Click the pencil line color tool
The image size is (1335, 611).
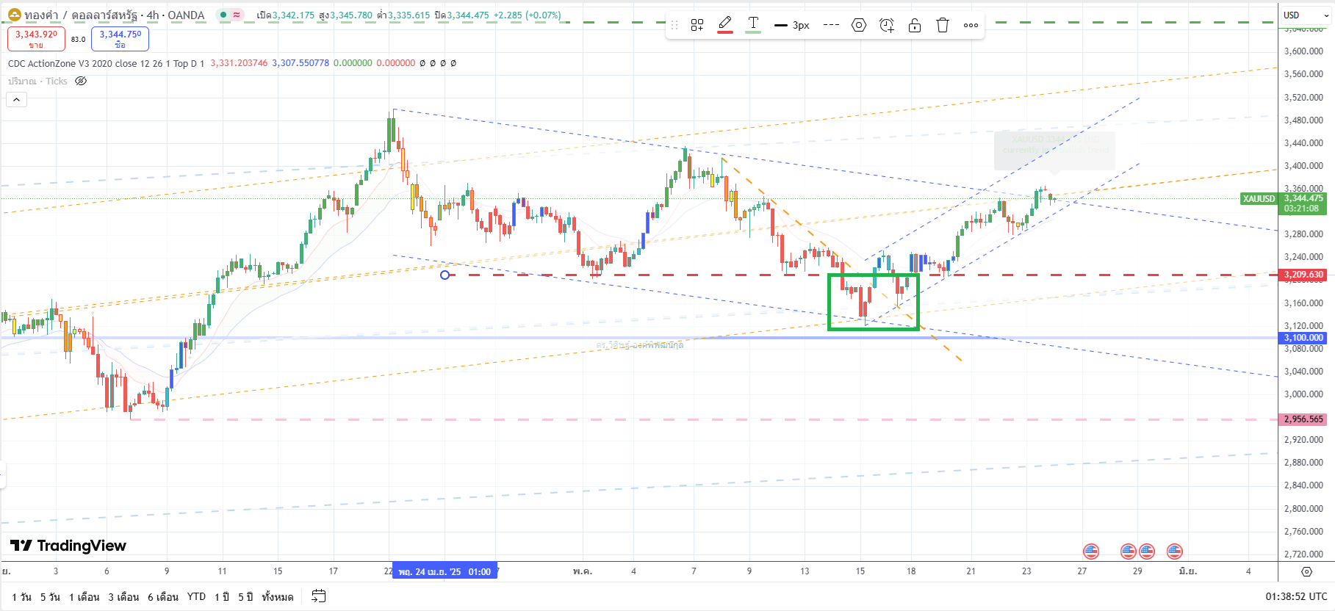(x=725, y=24)
